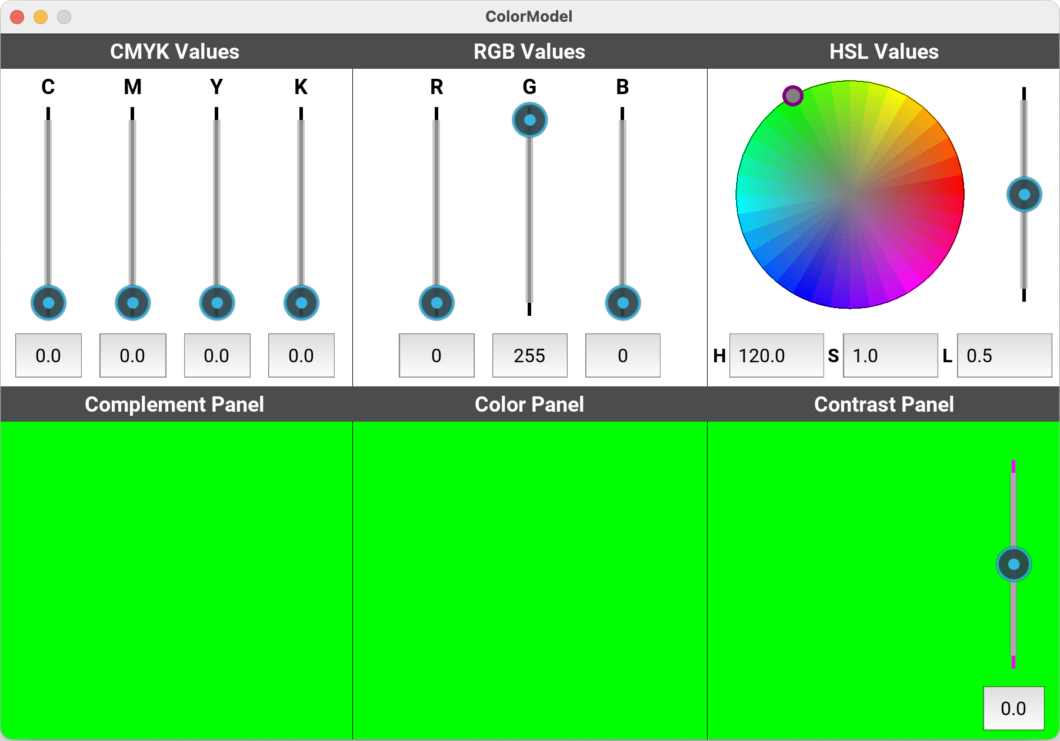The height and width of the screenshot is (741, 1060).
Task: Click the Magenta slider knob
Action: pyautogui.click(x=132, y=303)
